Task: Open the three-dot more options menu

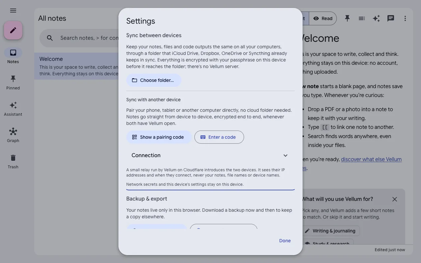Action: [x=405, y=18]
